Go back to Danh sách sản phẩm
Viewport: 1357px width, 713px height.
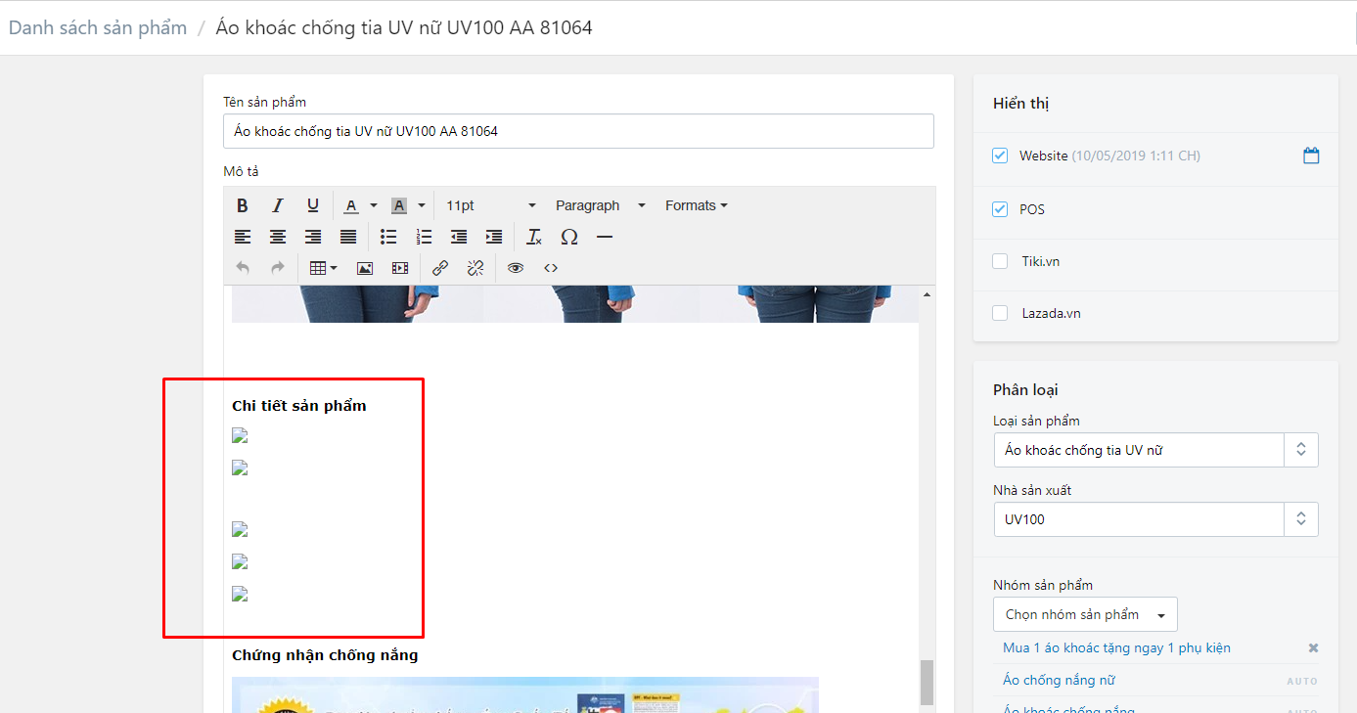[x=98, y=27]
